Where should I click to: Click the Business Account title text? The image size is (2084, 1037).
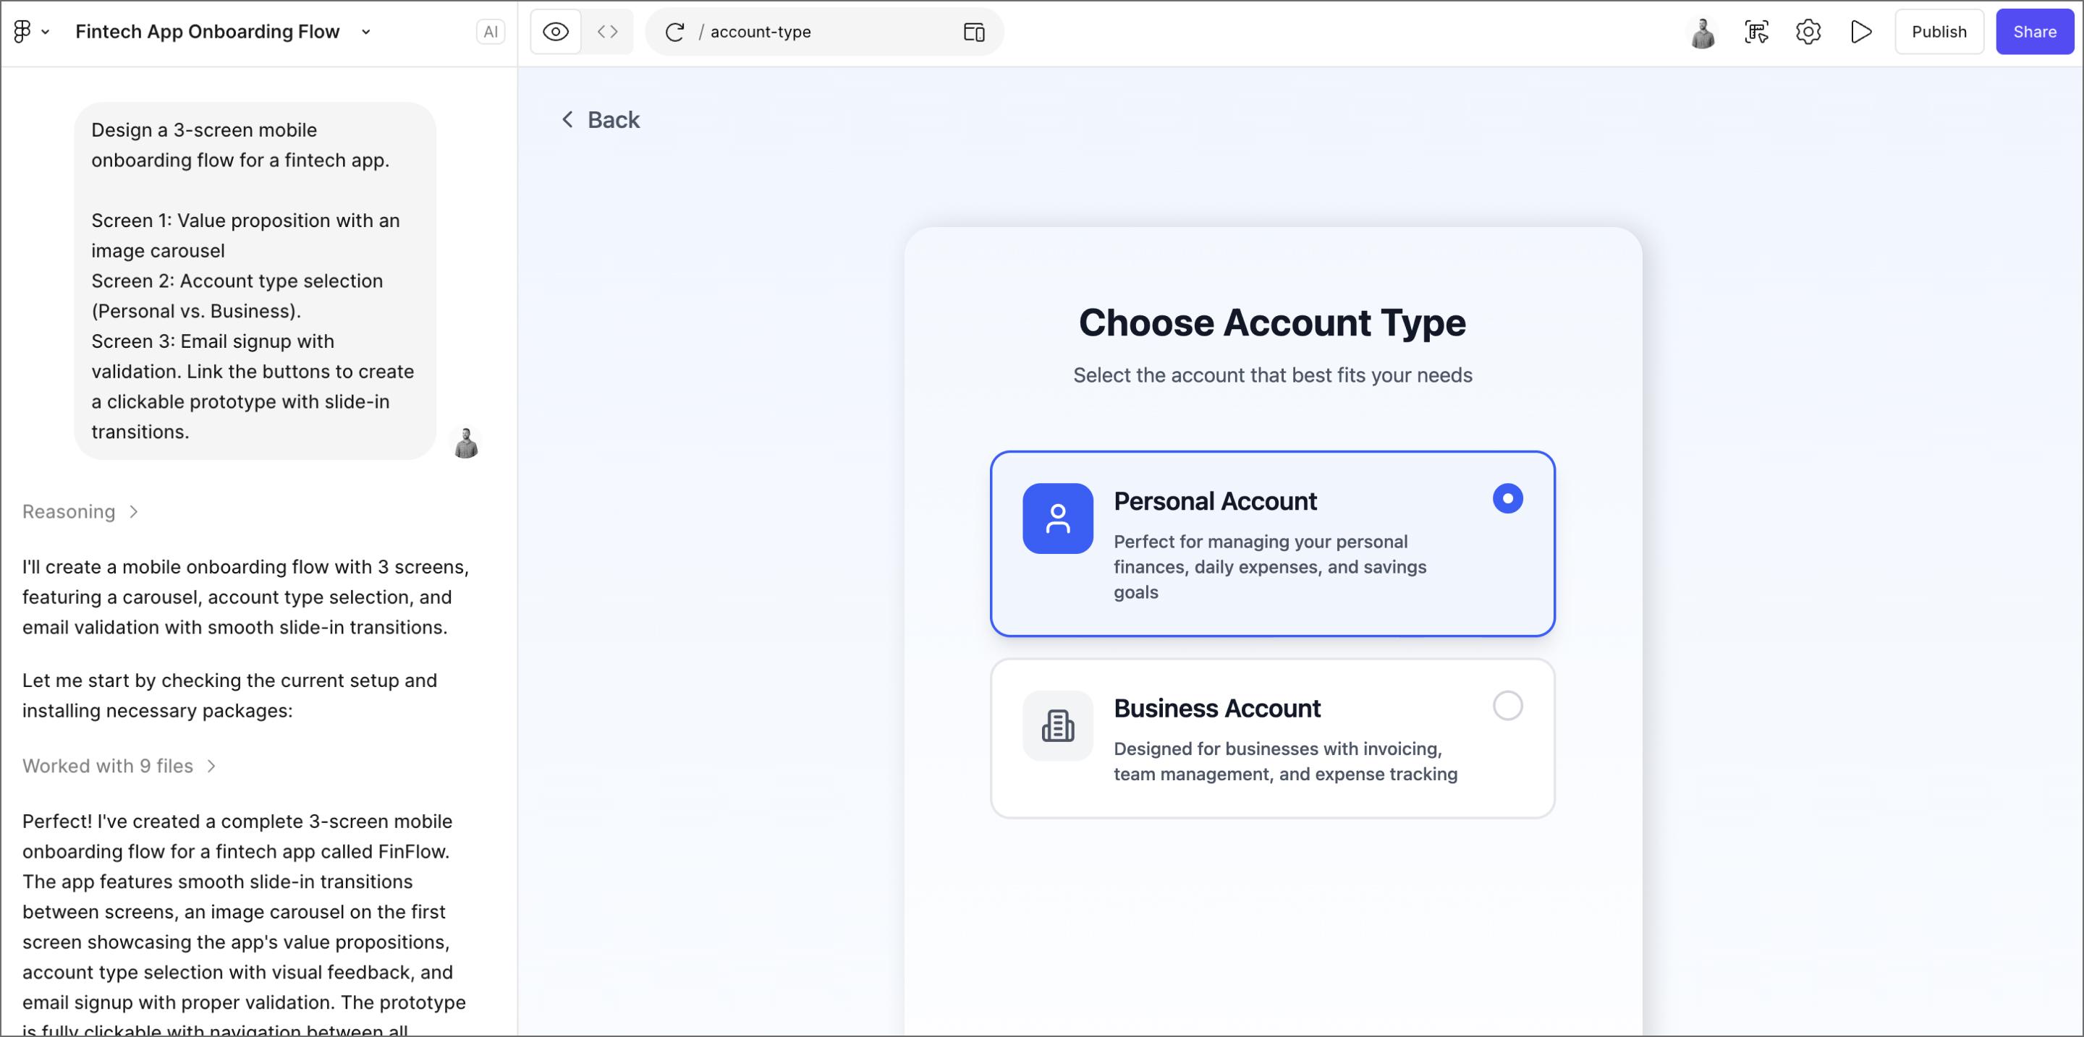point(1216,708)
